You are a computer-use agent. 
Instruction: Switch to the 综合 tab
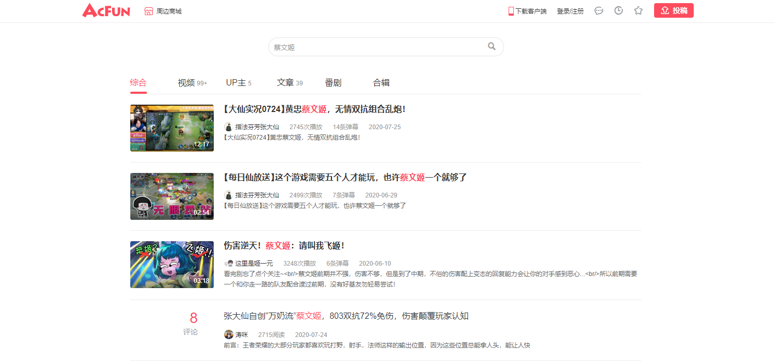(139, 83)
